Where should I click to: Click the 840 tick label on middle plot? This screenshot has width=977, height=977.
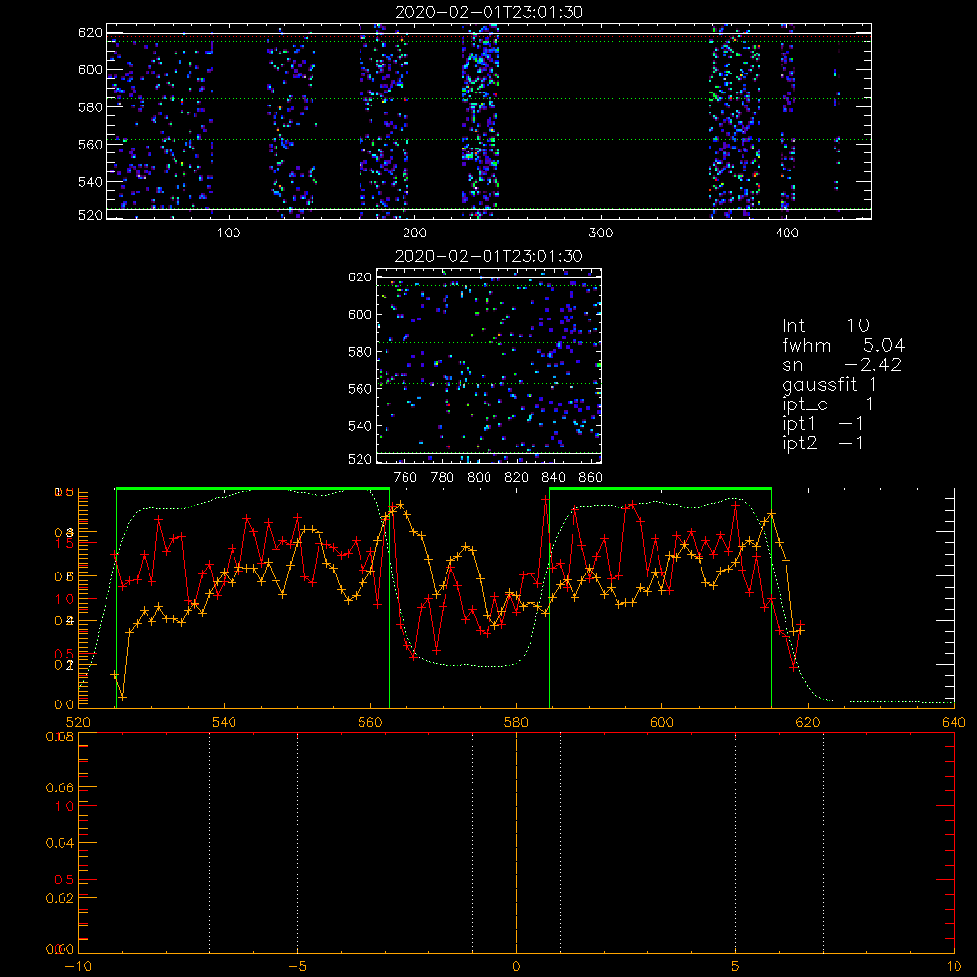pyautogui.click(x=553, y=478)
